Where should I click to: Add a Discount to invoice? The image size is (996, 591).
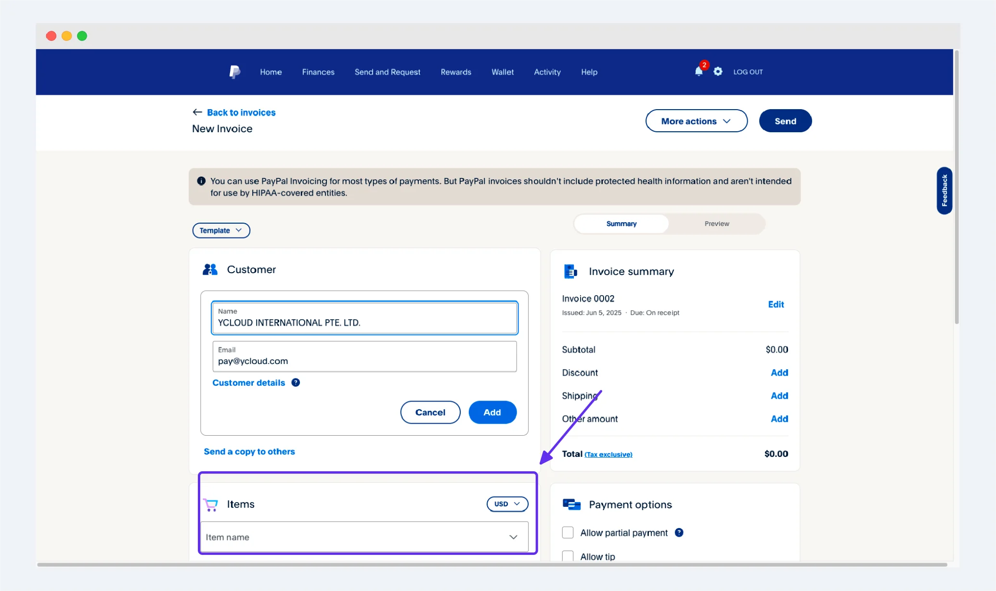(779, 373)
